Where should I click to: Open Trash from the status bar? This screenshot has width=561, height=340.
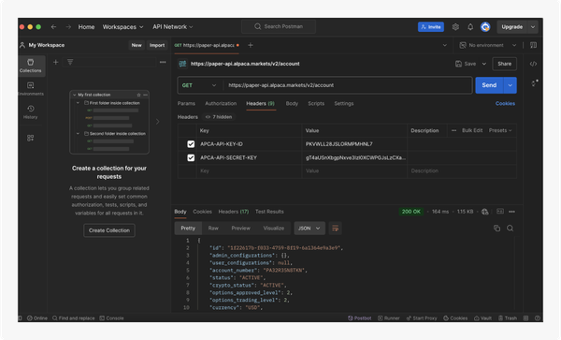pos(508,318)
